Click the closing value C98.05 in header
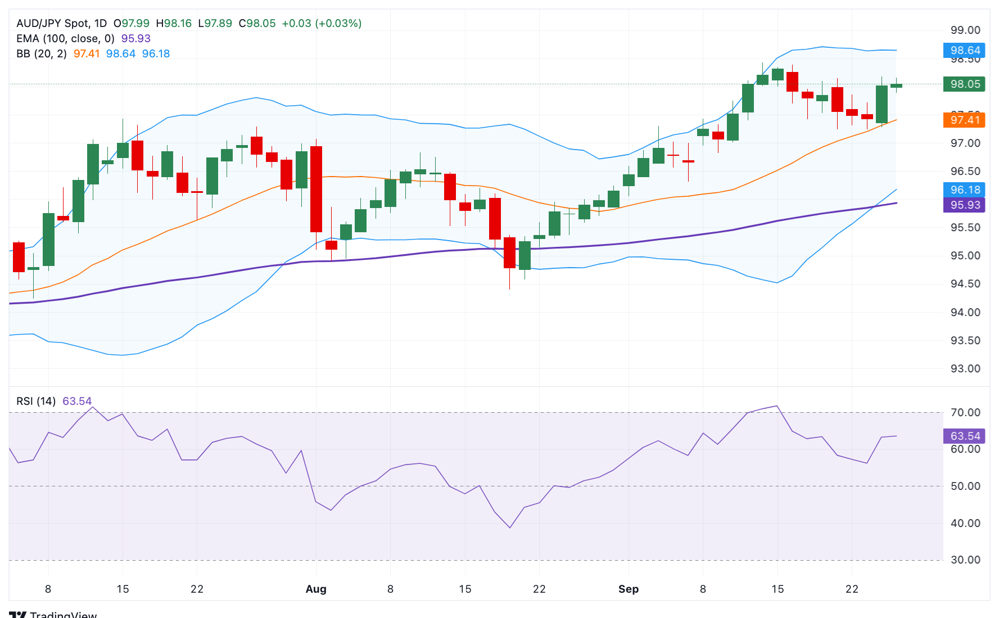This screenshot has width=999, height=618. (257, 23)
